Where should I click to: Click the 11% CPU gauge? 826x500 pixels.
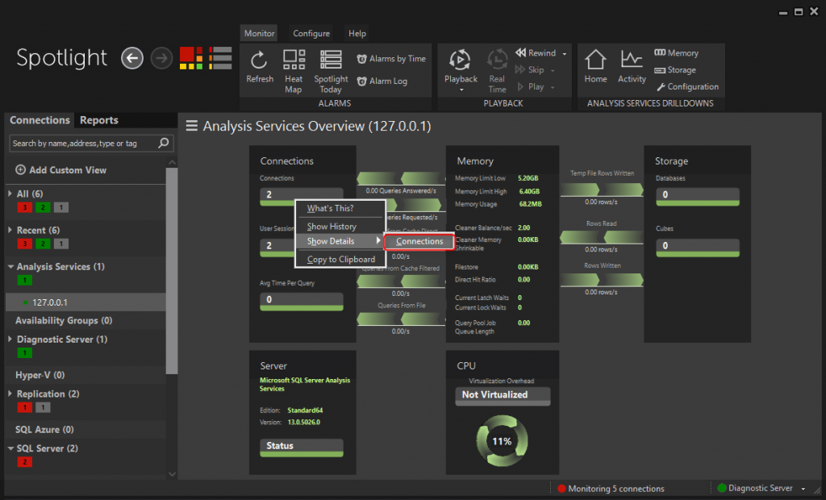[x=502, y=441]
